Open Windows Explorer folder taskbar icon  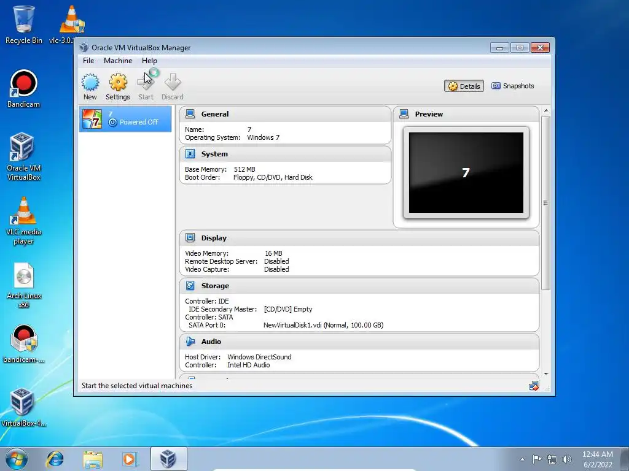(93, 459)
